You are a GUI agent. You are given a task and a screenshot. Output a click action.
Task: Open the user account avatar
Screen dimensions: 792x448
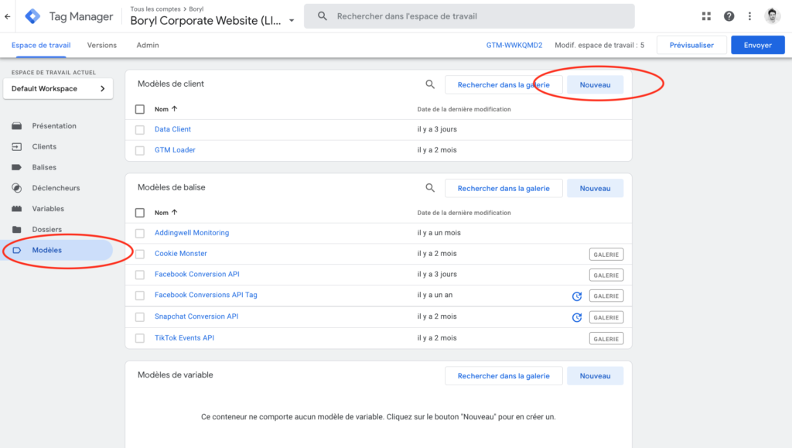pos(773,16)
